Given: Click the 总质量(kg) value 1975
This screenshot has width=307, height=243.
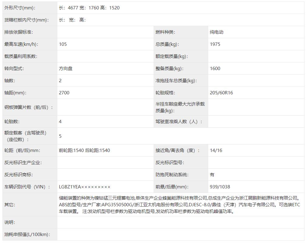Looking at the screenshot, I should [x=215, y=44].
